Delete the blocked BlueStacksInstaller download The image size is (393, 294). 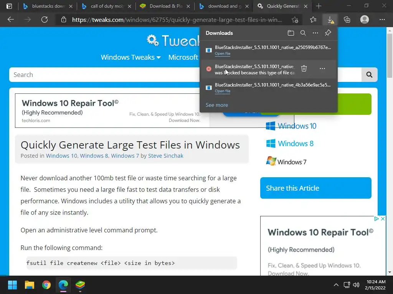(304, 69)
